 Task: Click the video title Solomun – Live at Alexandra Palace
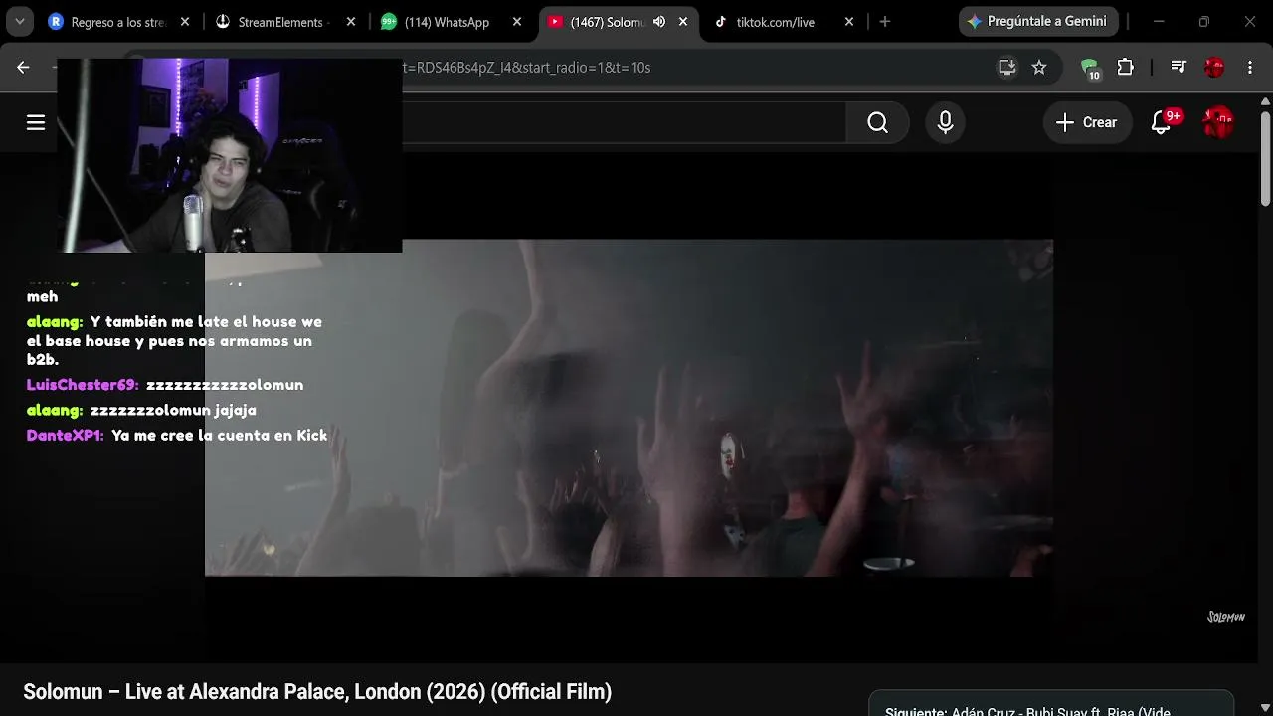317,691
